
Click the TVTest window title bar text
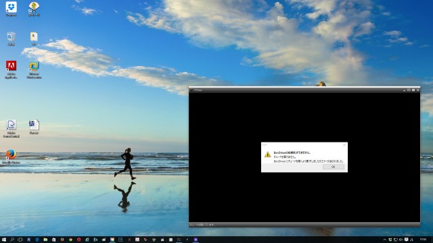click(198, 90)
